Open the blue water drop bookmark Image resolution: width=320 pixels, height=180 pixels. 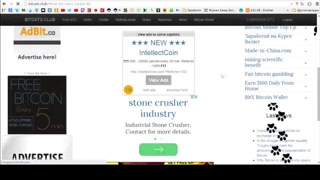click(x=30, y=10)
